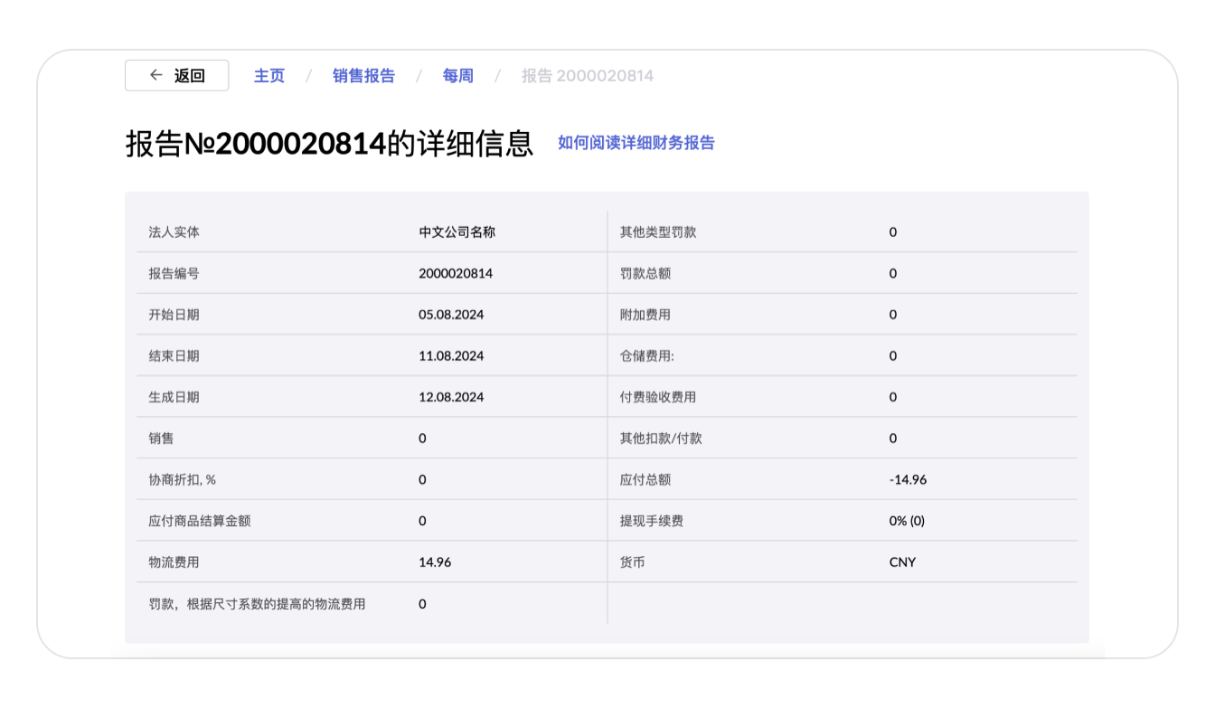Click the 结束日期 label
Image resolution: width=1215 pixels, height=708 pixels.
[x=174, y=356]
